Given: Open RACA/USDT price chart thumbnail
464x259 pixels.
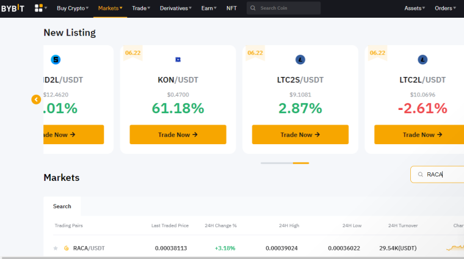Looking at the screenshot, I should (455, 247).
